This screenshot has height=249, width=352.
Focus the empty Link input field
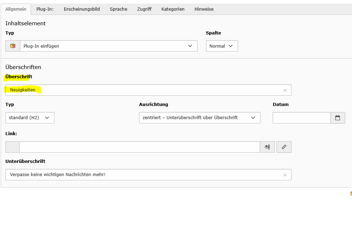coord(139,147)
